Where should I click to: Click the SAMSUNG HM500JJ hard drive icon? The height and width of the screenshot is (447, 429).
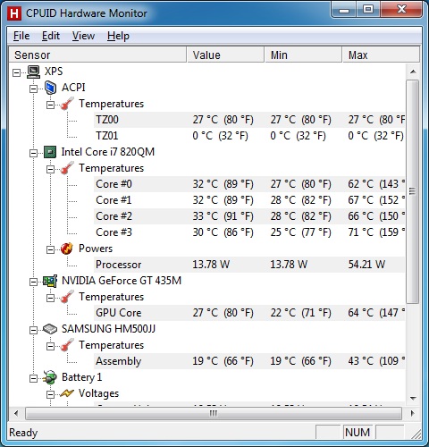[x=50, y=329]
